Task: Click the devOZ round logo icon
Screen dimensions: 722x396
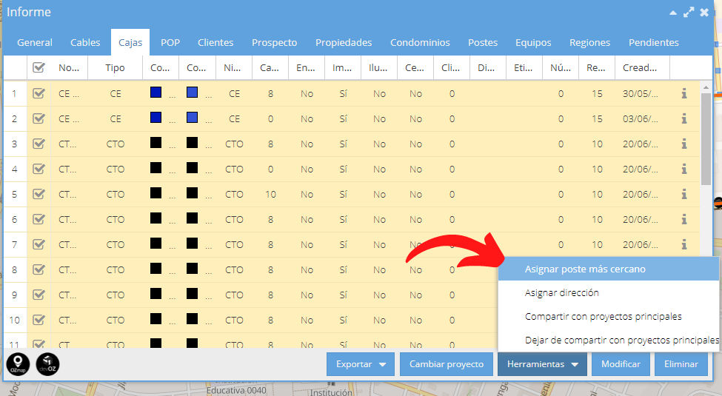Action: click(x=48, y=364)
